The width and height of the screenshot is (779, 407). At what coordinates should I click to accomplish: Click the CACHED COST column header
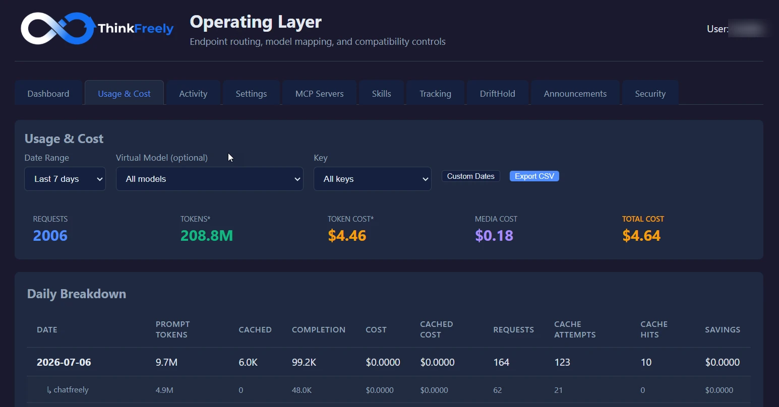pos(437,329)
